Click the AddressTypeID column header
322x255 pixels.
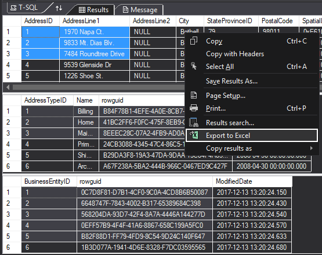point(47,100)
